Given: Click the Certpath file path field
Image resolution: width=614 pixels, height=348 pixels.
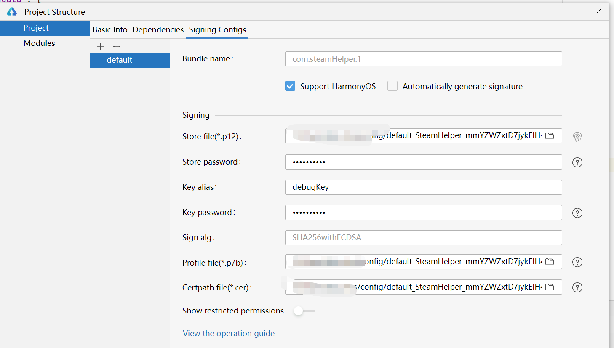Looking at the screenshot, I should [x=423, y=287].
